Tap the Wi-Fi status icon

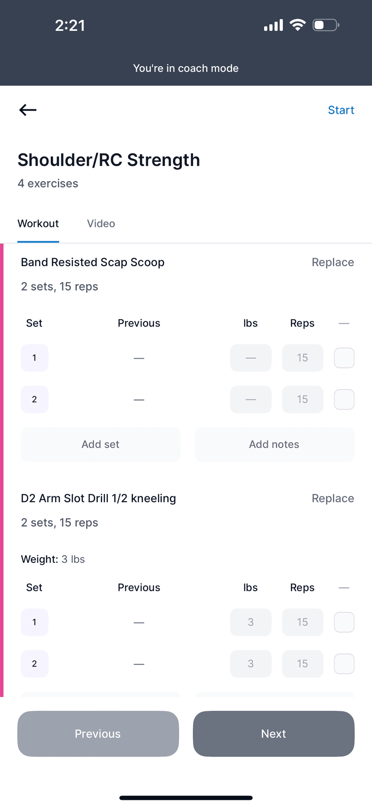pyautogui.click(x=297, y=25)
